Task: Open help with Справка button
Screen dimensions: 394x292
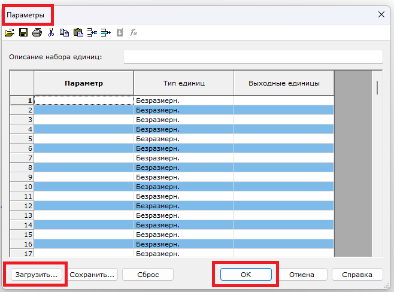Action: pyautogui.click(x=357, y=275)
